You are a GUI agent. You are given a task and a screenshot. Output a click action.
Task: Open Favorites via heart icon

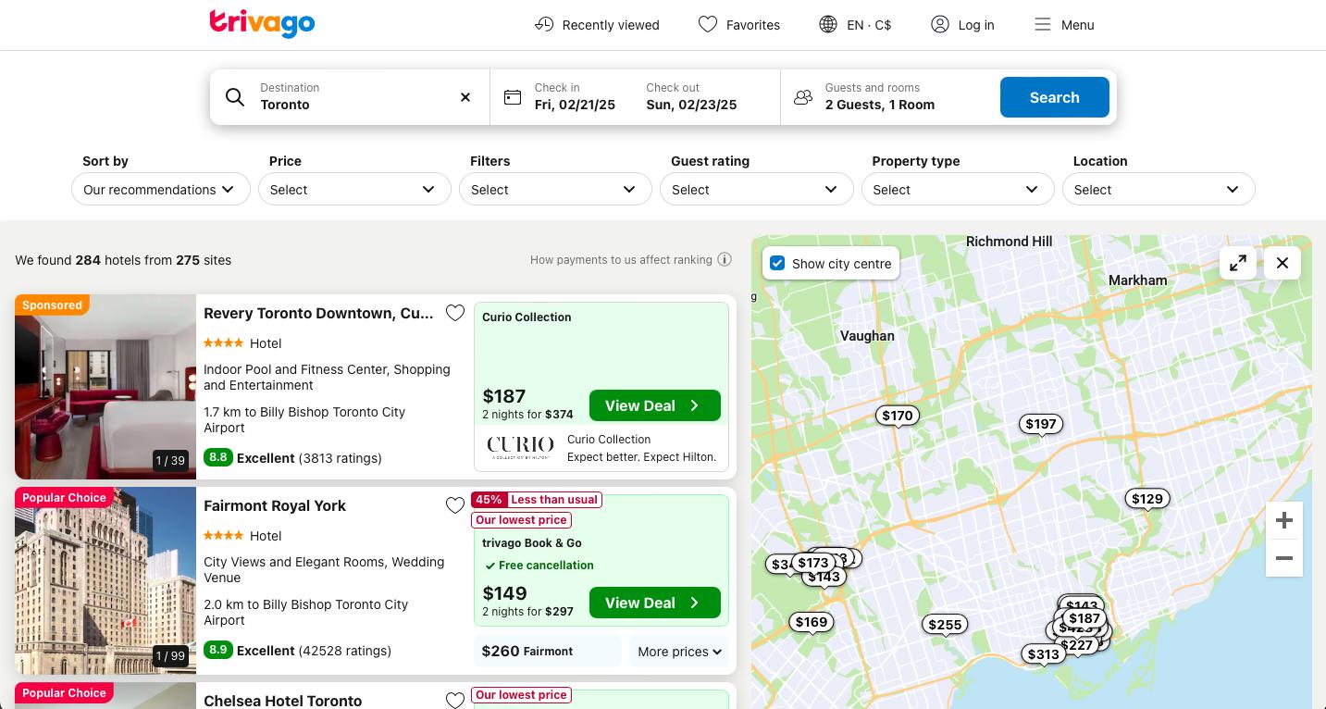tap(708, 24)
